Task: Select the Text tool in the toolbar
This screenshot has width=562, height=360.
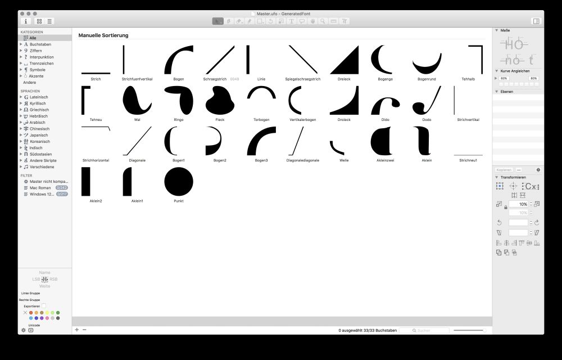Action: click(292, 21)
